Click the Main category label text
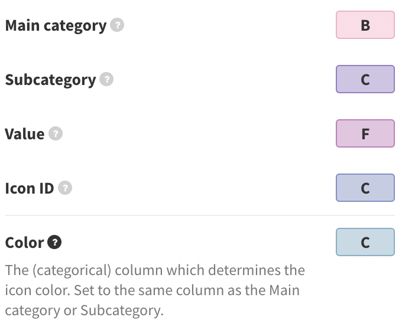415x327 pixels. (x=56, y=25)
